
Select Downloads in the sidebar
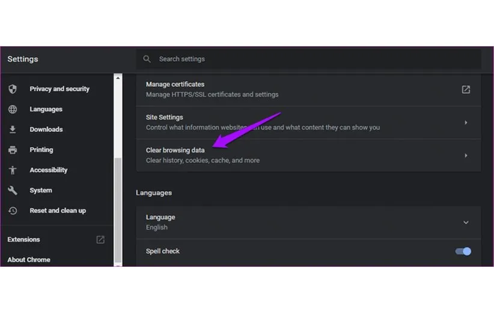[x=46, y=130]
